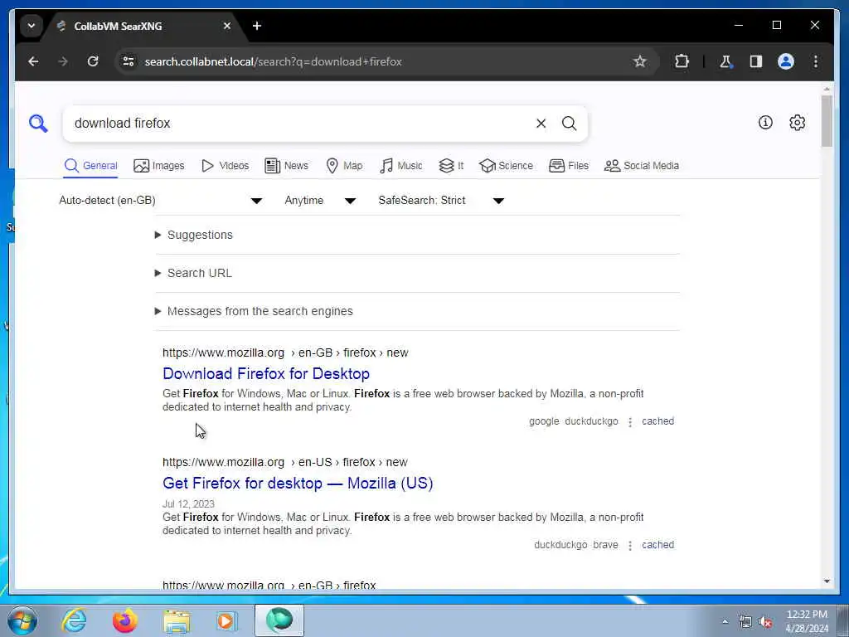
Task: Switch to the Map category
Action: tap(344, 166)
